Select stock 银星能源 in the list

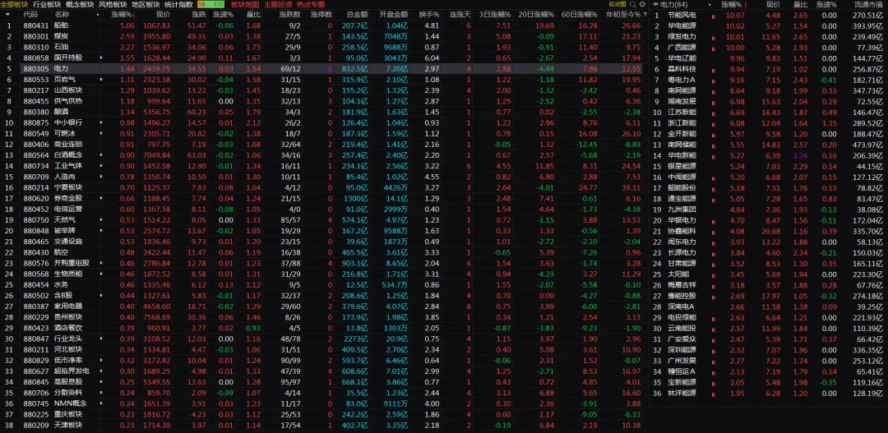point(768,167)
